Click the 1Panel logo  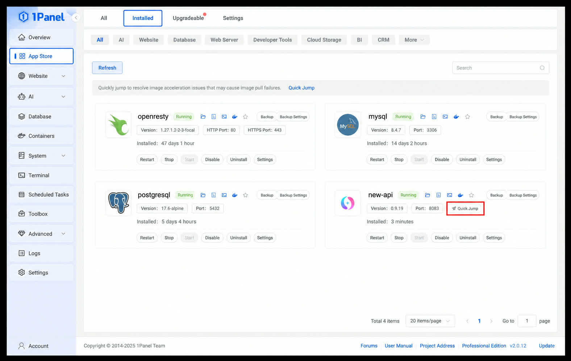click(x=41, y=17)
